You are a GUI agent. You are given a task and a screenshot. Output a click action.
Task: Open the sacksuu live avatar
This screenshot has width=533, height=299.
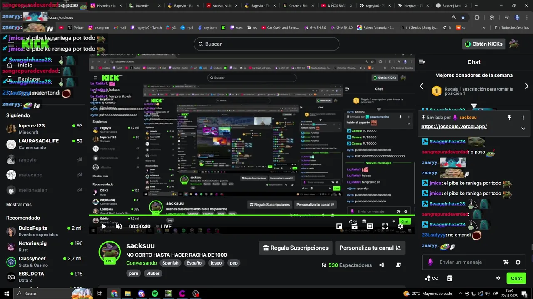(x=110, y=252)
